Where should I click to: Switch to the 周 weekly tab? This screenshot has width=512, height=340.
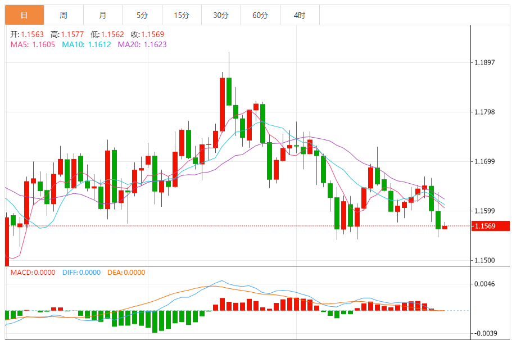(x=64, y=15)
